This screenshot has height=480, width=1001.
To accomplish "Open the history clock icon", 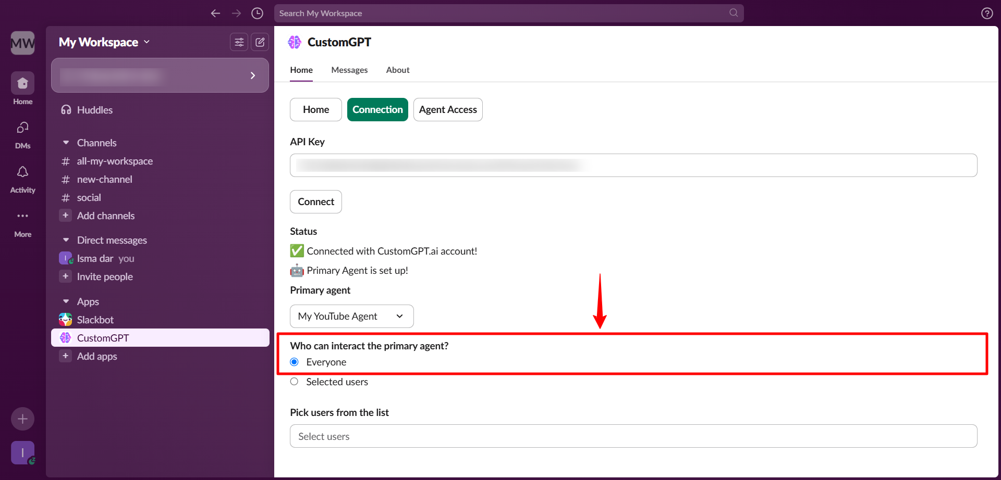I will (x=257, y=13).
